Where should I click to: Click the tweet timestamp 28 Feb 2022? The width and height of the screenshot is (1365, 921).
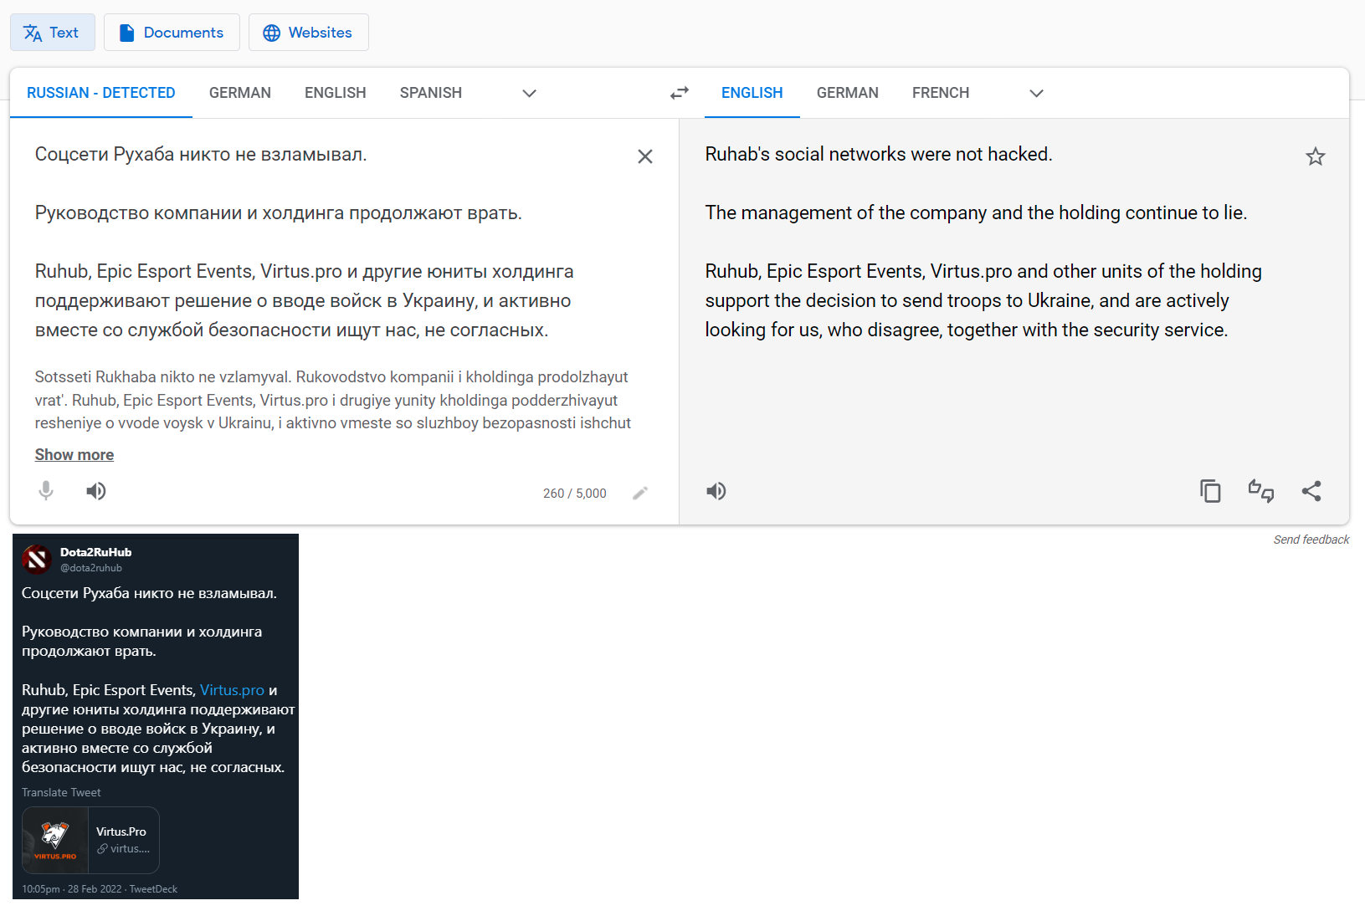[x=95, y=889]
